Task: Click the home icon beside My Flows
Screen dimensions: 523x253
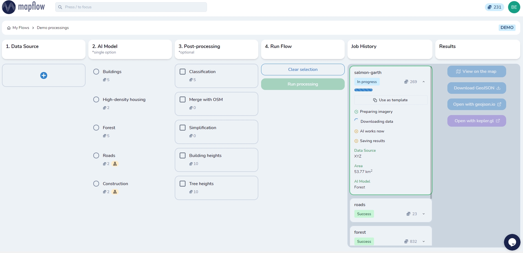Action: pyautogui.click(x=9, y=28)
